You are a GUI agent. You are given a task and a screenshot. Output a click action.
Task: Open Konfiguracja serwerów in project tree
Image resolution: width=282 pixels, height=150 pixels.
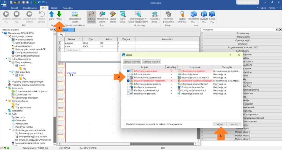click(x=26, y=53)
